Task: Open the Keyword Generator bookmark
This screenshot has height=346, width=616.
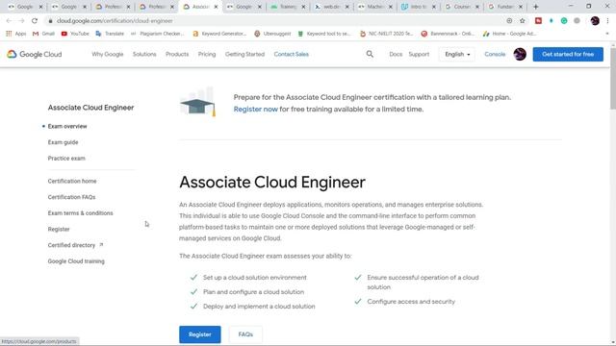Action: [x=219, y=34]
